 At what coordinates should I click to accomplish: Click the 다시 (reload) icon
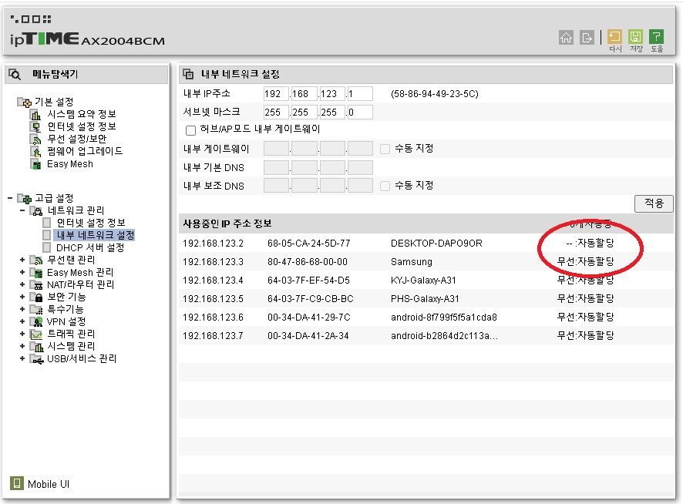614,36
